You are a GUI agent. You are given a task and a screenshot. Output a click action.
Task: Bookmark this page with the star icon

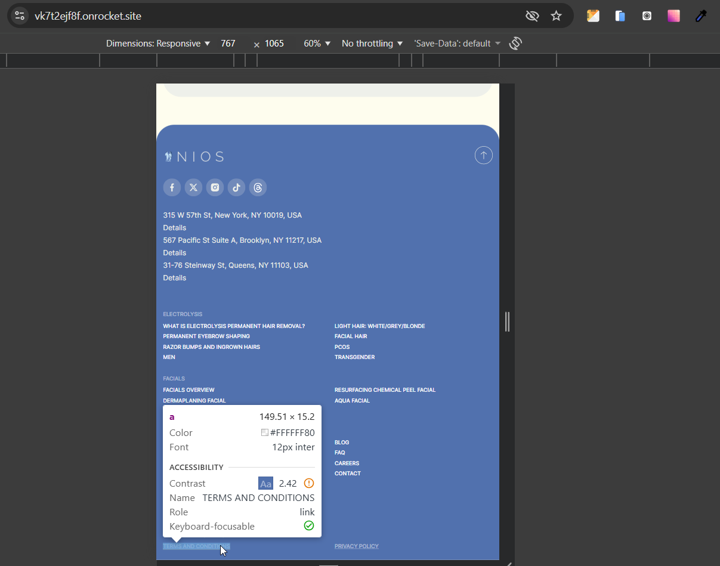point(556,16)
